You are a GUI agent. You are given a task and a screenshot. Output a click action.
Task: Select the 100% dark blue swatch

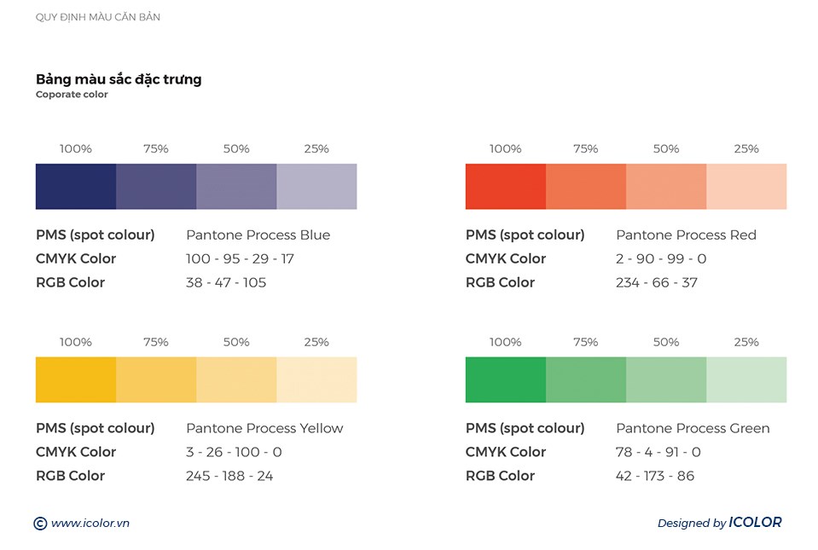(x=75, y=186)
